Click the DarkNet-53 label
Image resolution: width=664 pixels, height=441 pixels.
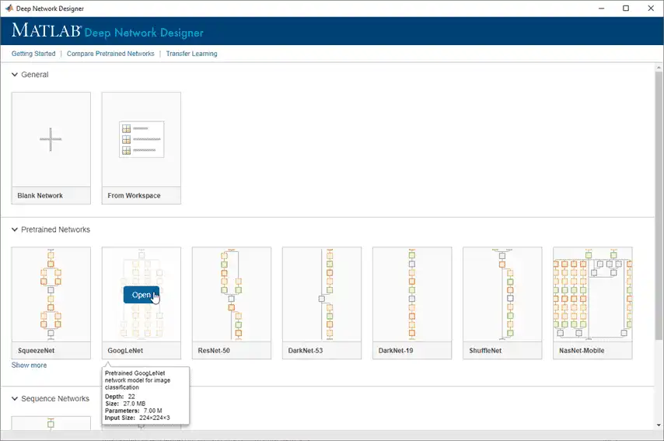(306, 351)
